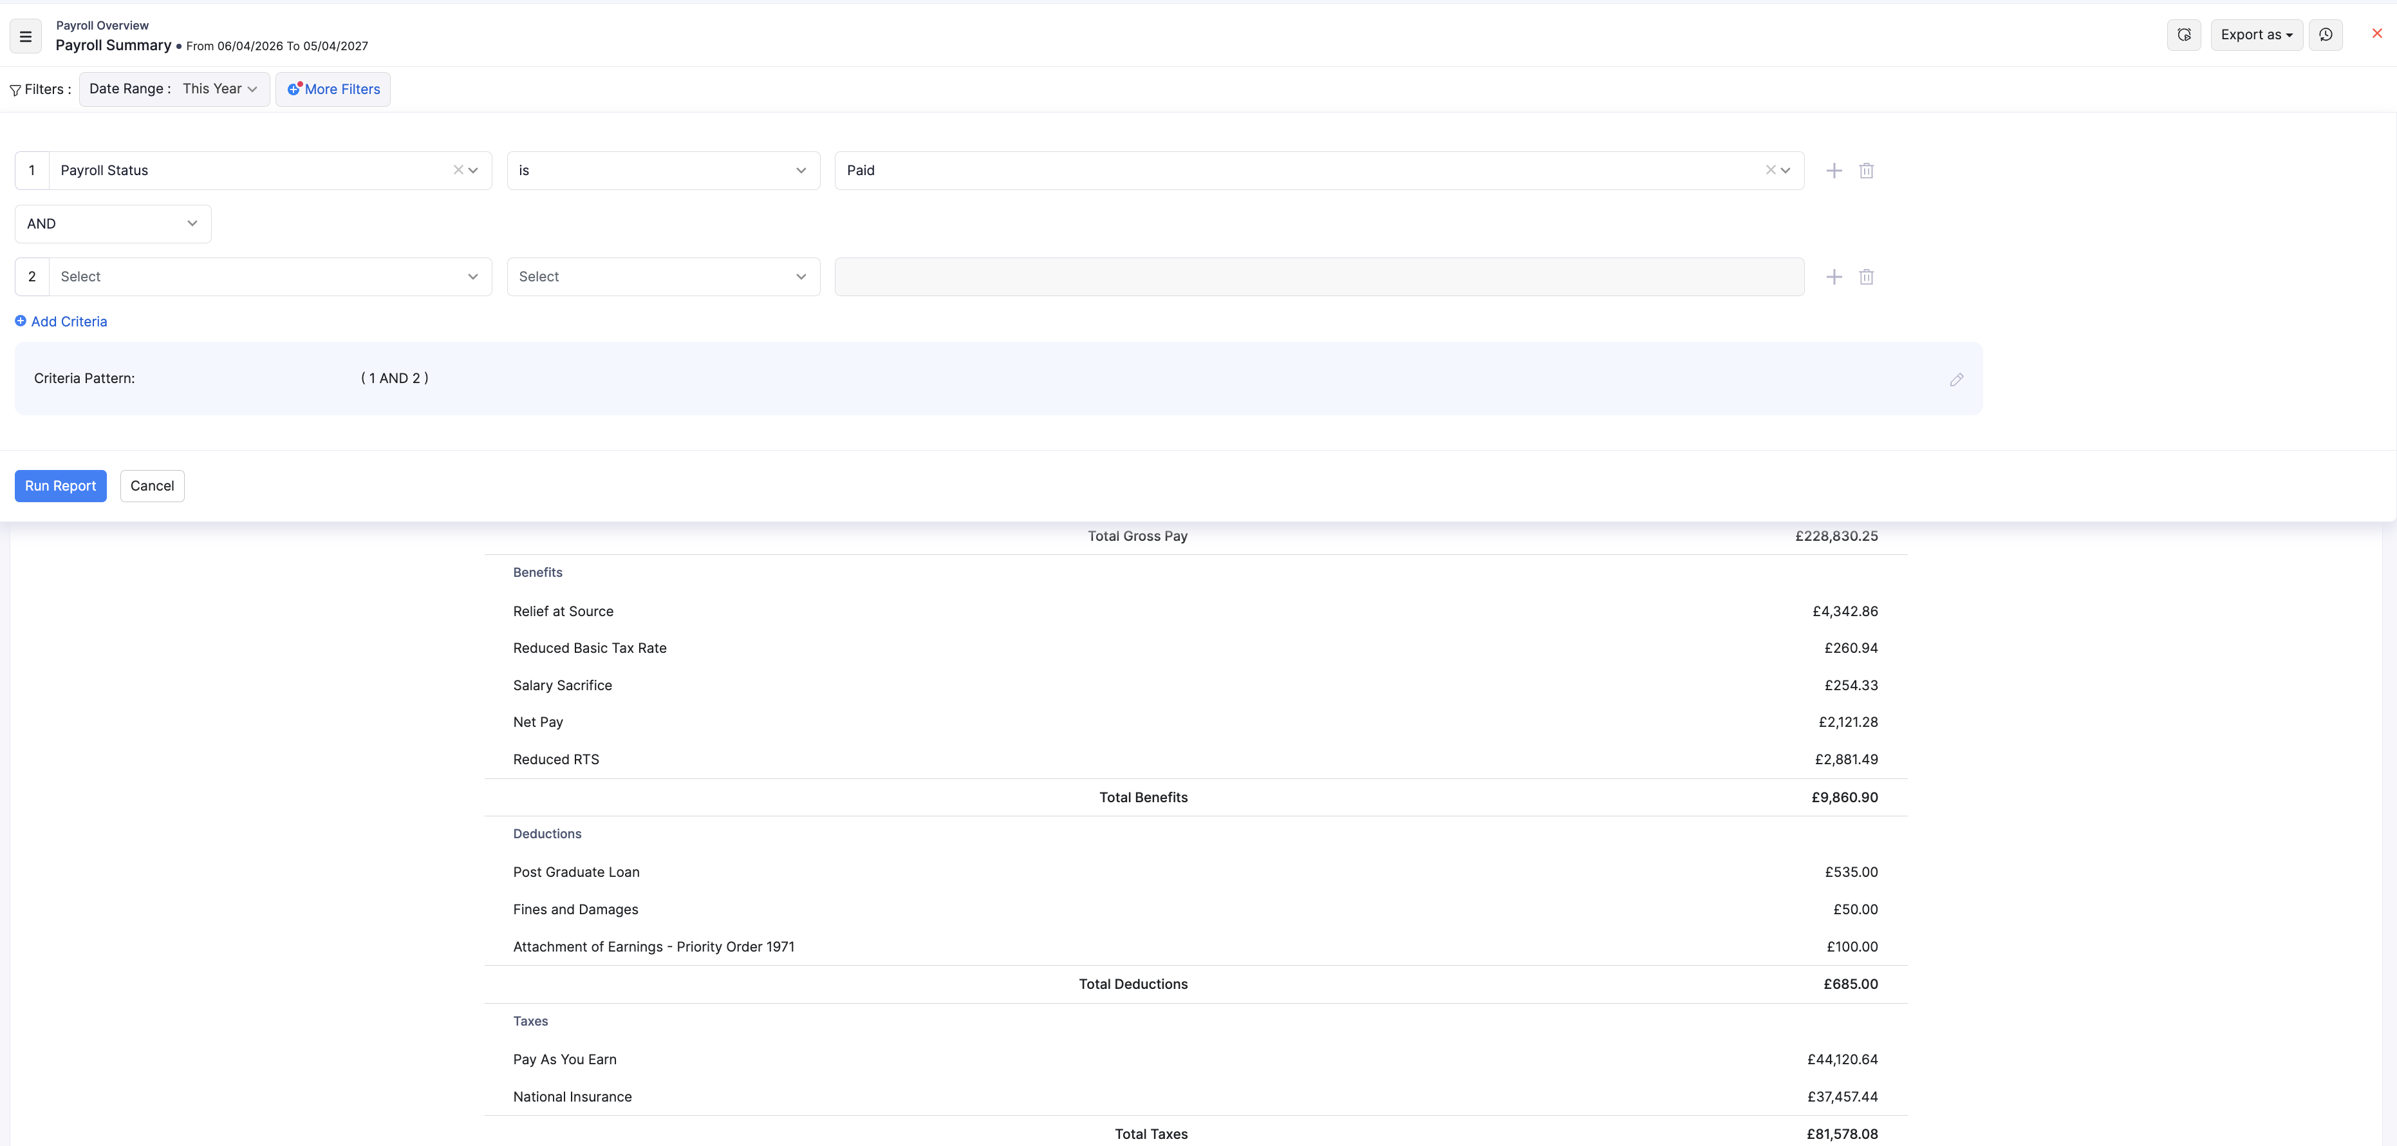Click Pay As You Earn amount £44,120.64
This screenshot has width=2397, height=1146.
1842,1060
